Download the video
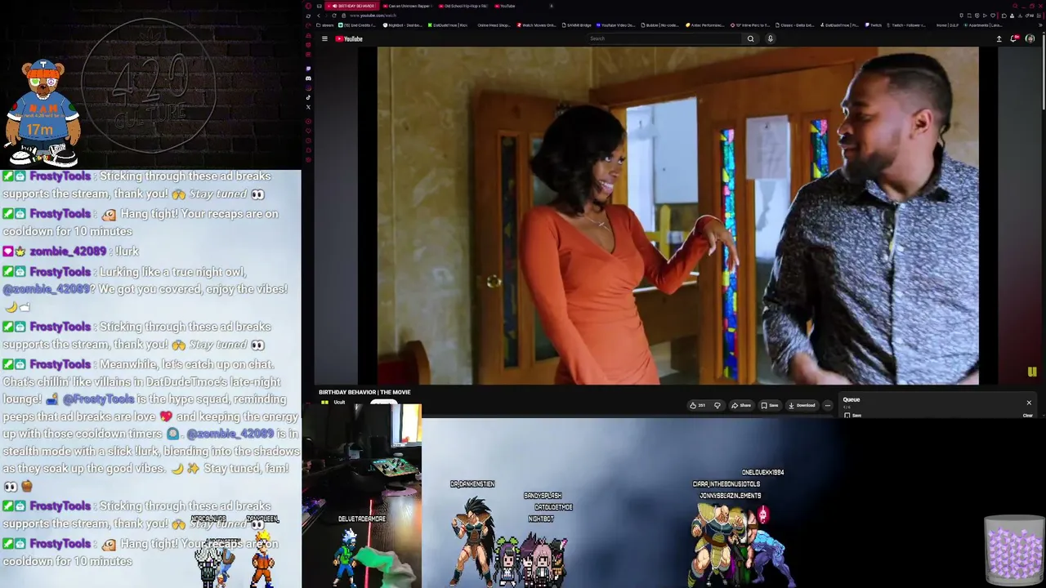The width and height of the screenshot is (1046, 588). coord(801,405)
